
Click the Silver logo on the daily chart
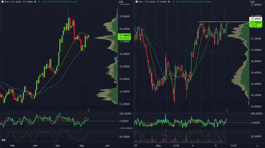coord(2,2)
